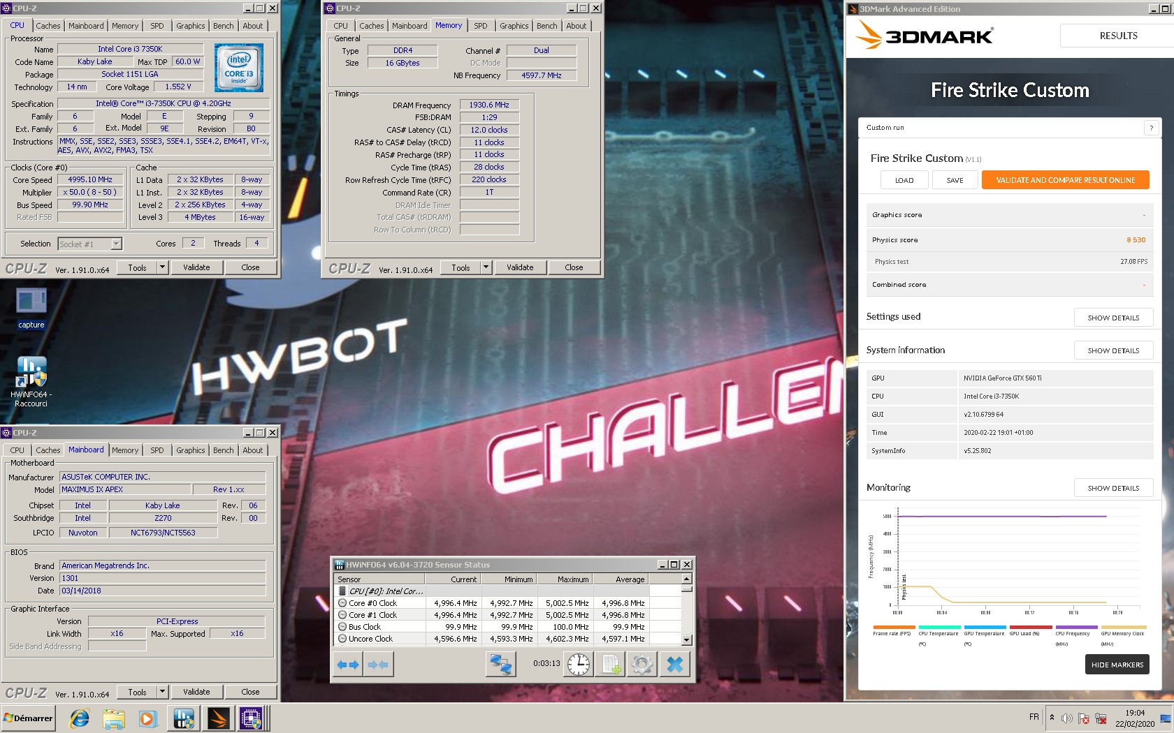
Task: Click Close button in Memory CPU-Z window
Action: [574, 267]
